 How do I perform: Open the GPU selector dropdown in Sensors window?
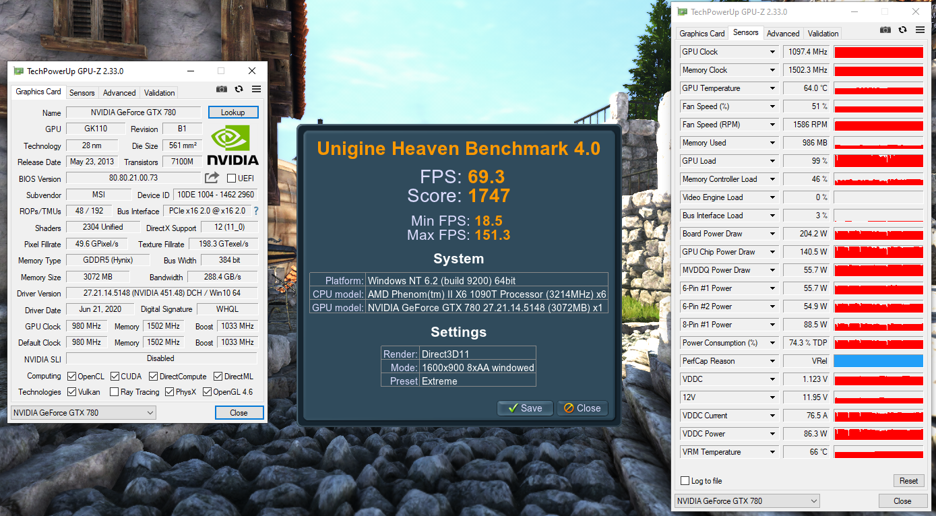(747, 501)
